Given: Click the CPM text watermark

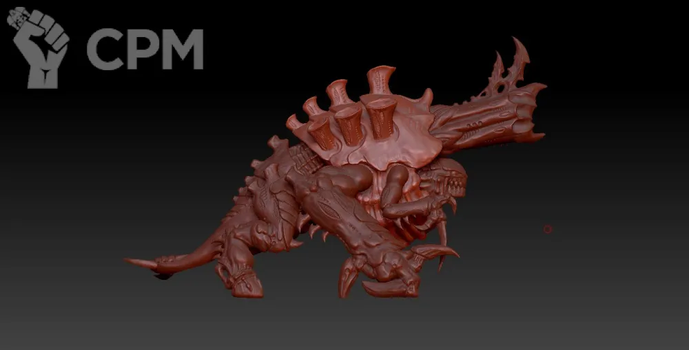Looking at the screenshot, I should (145, 50).
